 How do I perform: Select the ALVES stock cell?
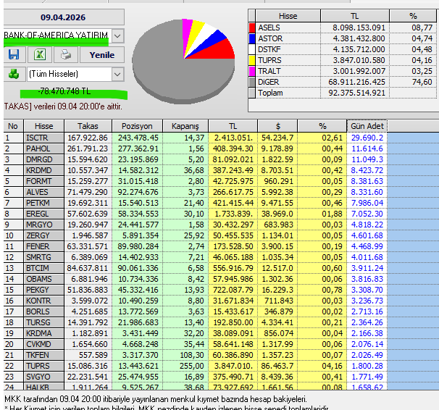(44, 192)
